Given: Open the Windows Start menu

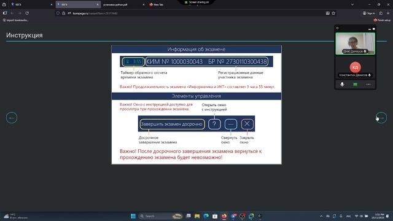Looking at the screenshot, I should tap(133, 216).
